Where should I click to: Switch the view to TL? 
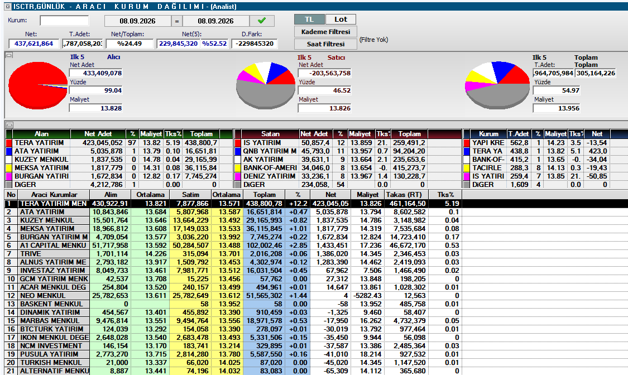coord(309,19)
